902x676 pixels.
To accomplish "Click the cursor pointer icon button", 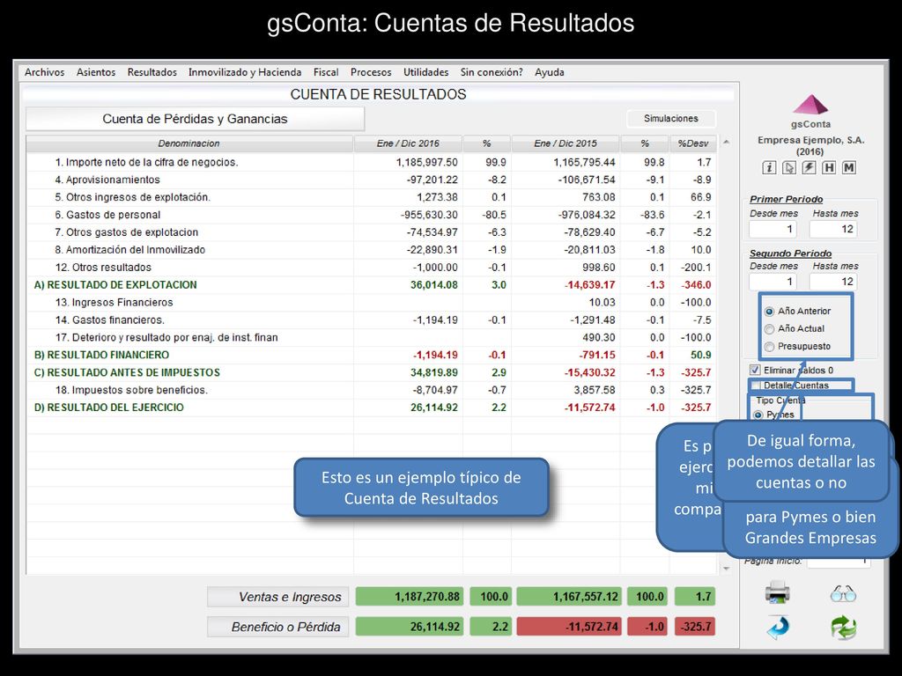I will [x=789, y=167].
